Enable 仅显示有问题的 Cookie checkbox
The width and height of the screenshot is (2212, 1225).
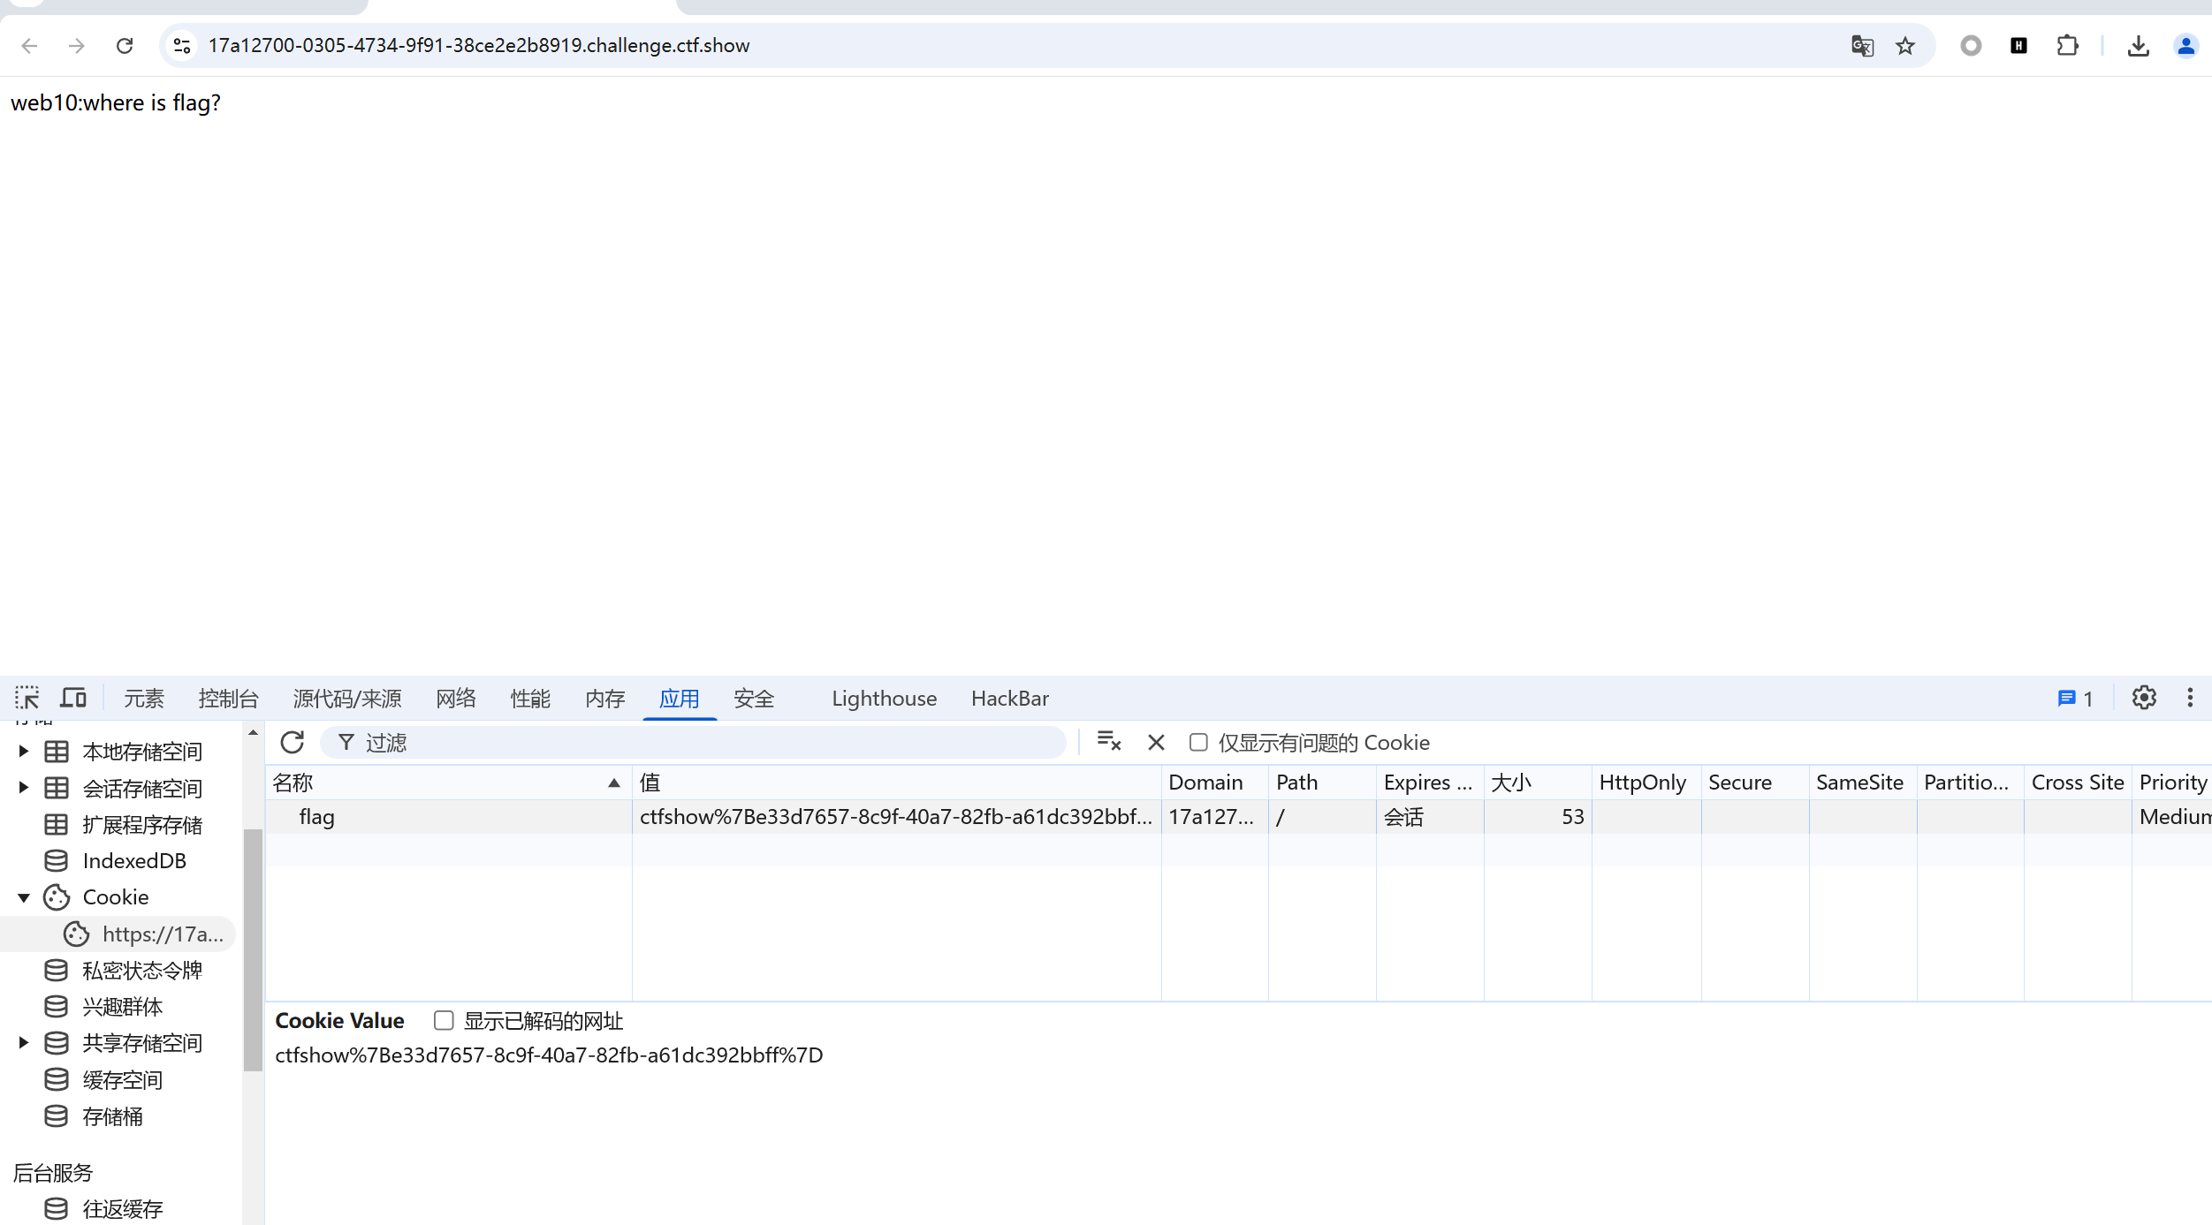[1198, 743]
